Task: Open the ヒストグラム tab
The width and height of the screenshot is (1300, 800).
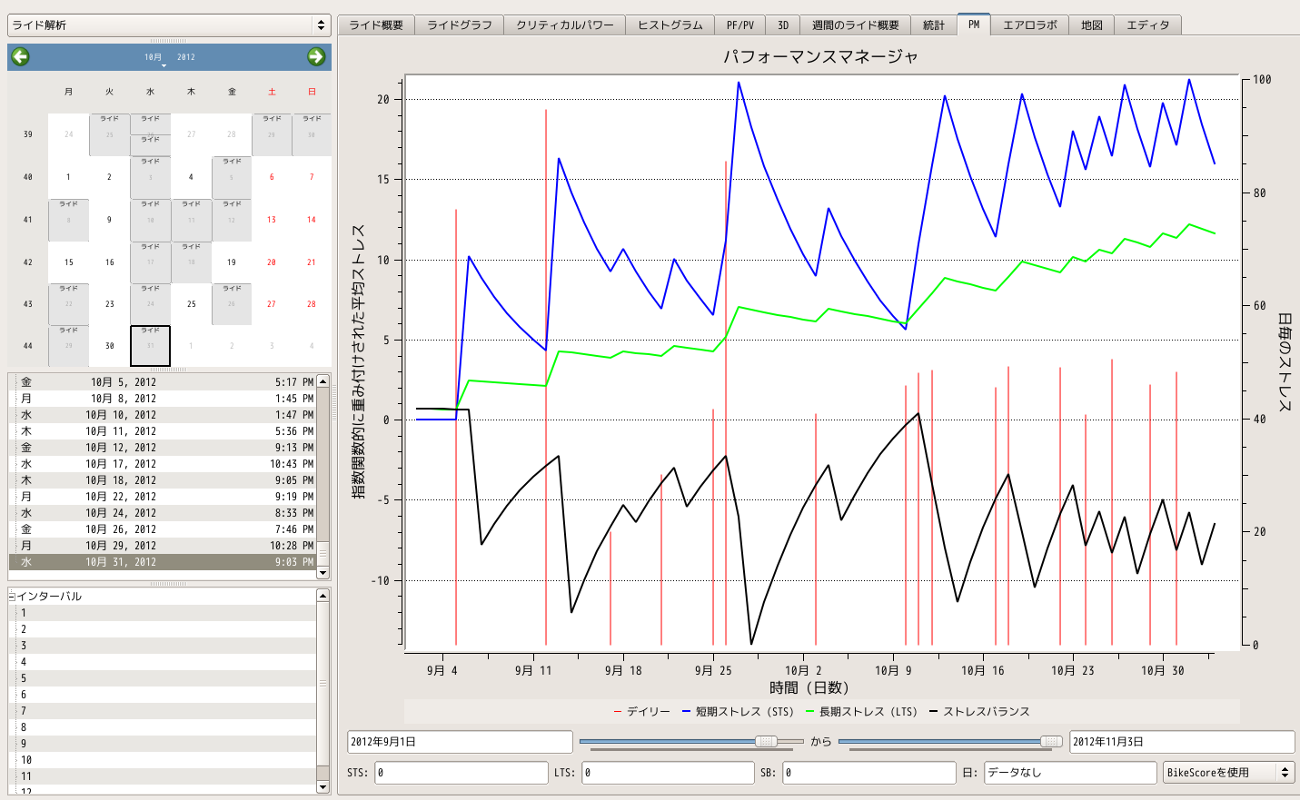Action: [x=670, y=25]
